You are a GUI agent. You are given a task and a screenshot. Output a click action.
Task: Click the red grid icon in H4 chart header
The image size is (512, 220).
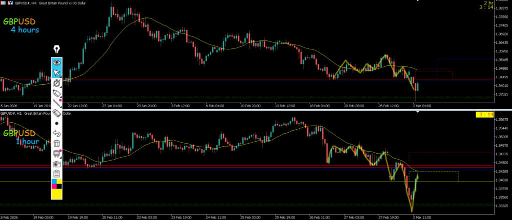pos(3,2)
